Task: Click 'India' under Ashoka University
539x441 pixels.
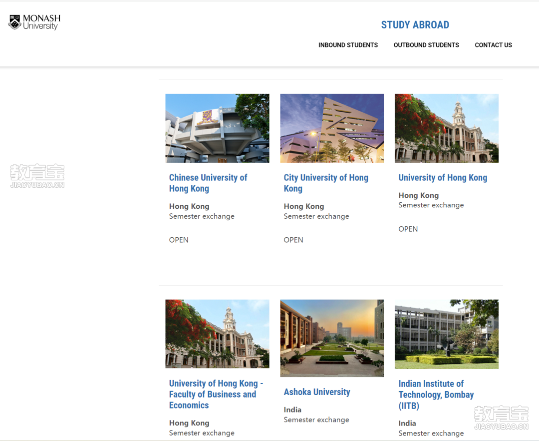Action: (292, 410)
